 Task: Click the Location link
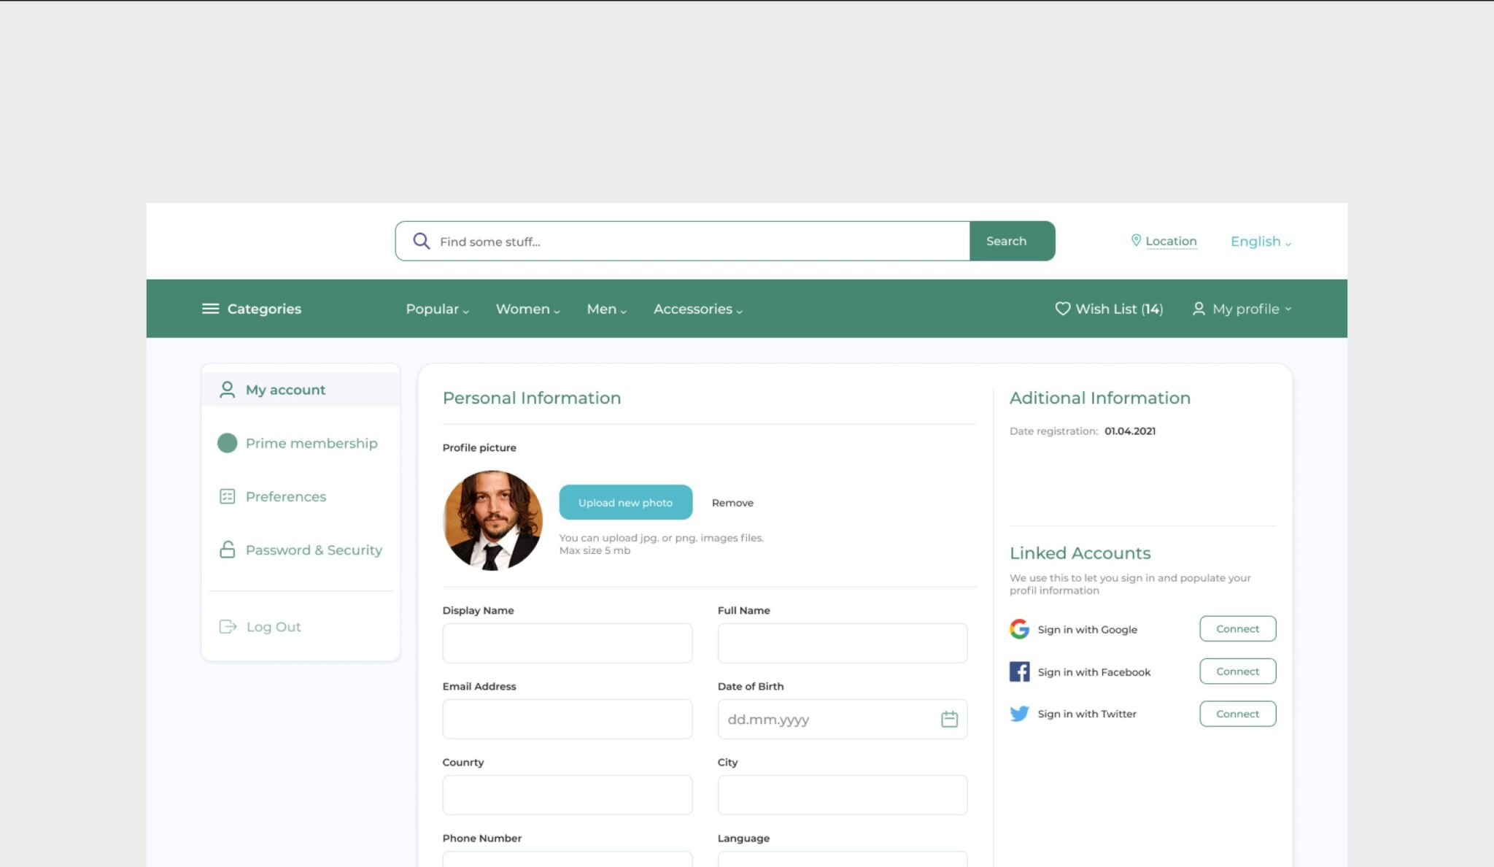pyautogui.click(x=1170, y=241)
